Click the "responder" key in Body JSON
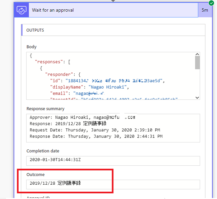The height and width of the screenshot is (199, 217). (59, 75)
